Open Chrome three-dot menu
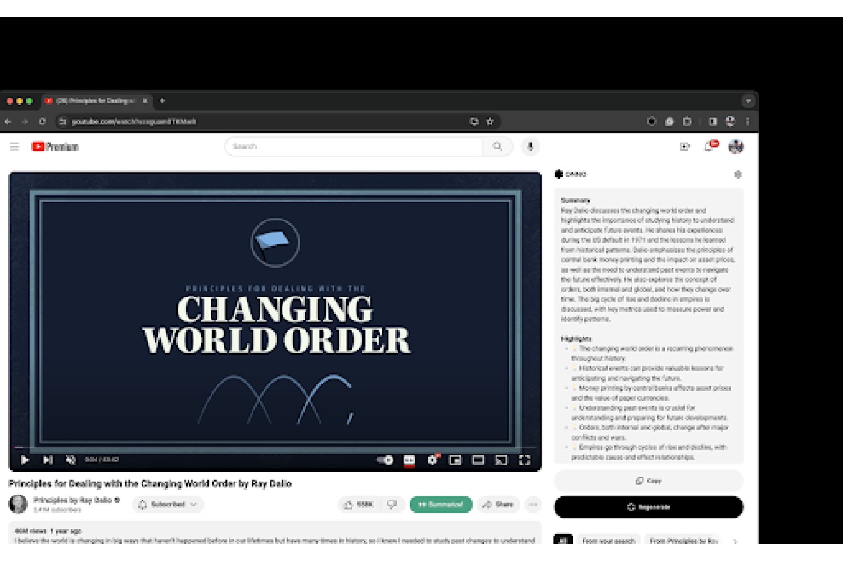 [747, 121]
